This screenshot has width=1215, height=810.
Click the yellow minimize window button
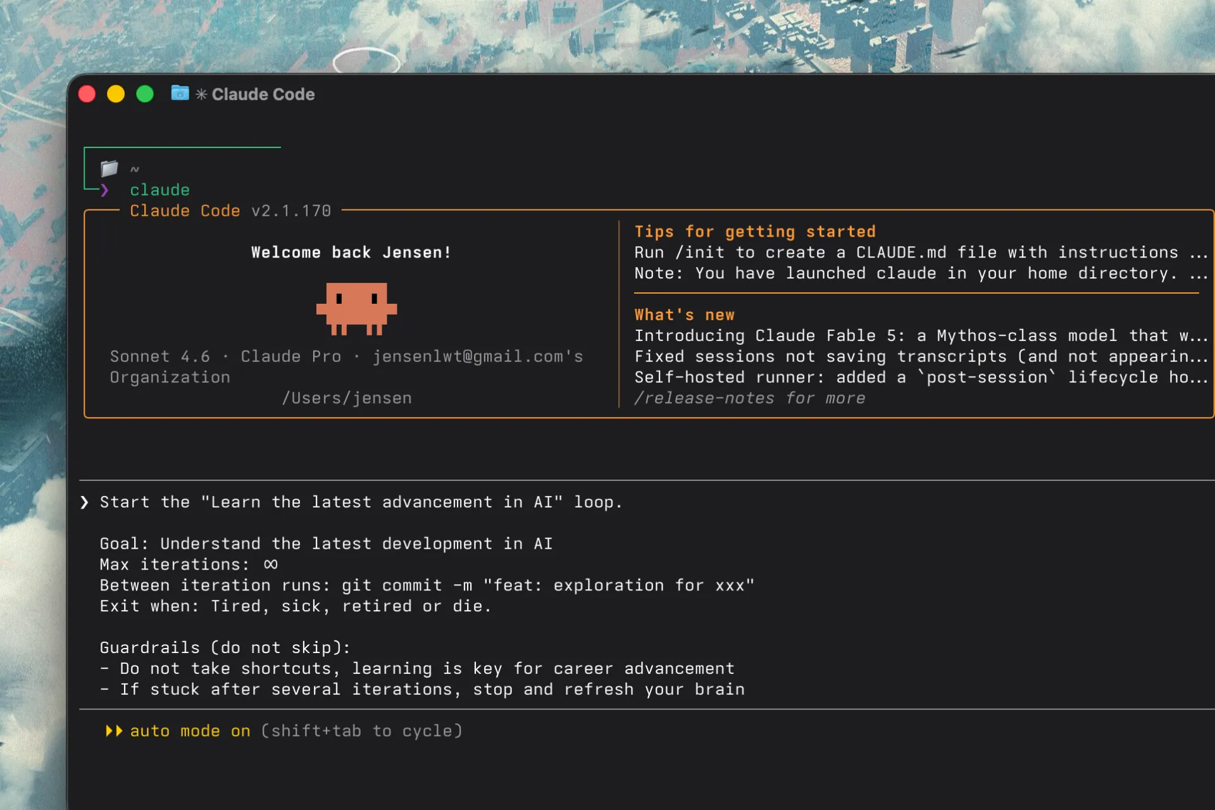point(116,94)
